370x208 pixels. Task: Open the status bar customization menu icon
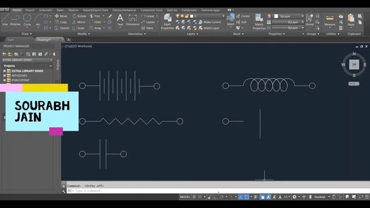367,196
